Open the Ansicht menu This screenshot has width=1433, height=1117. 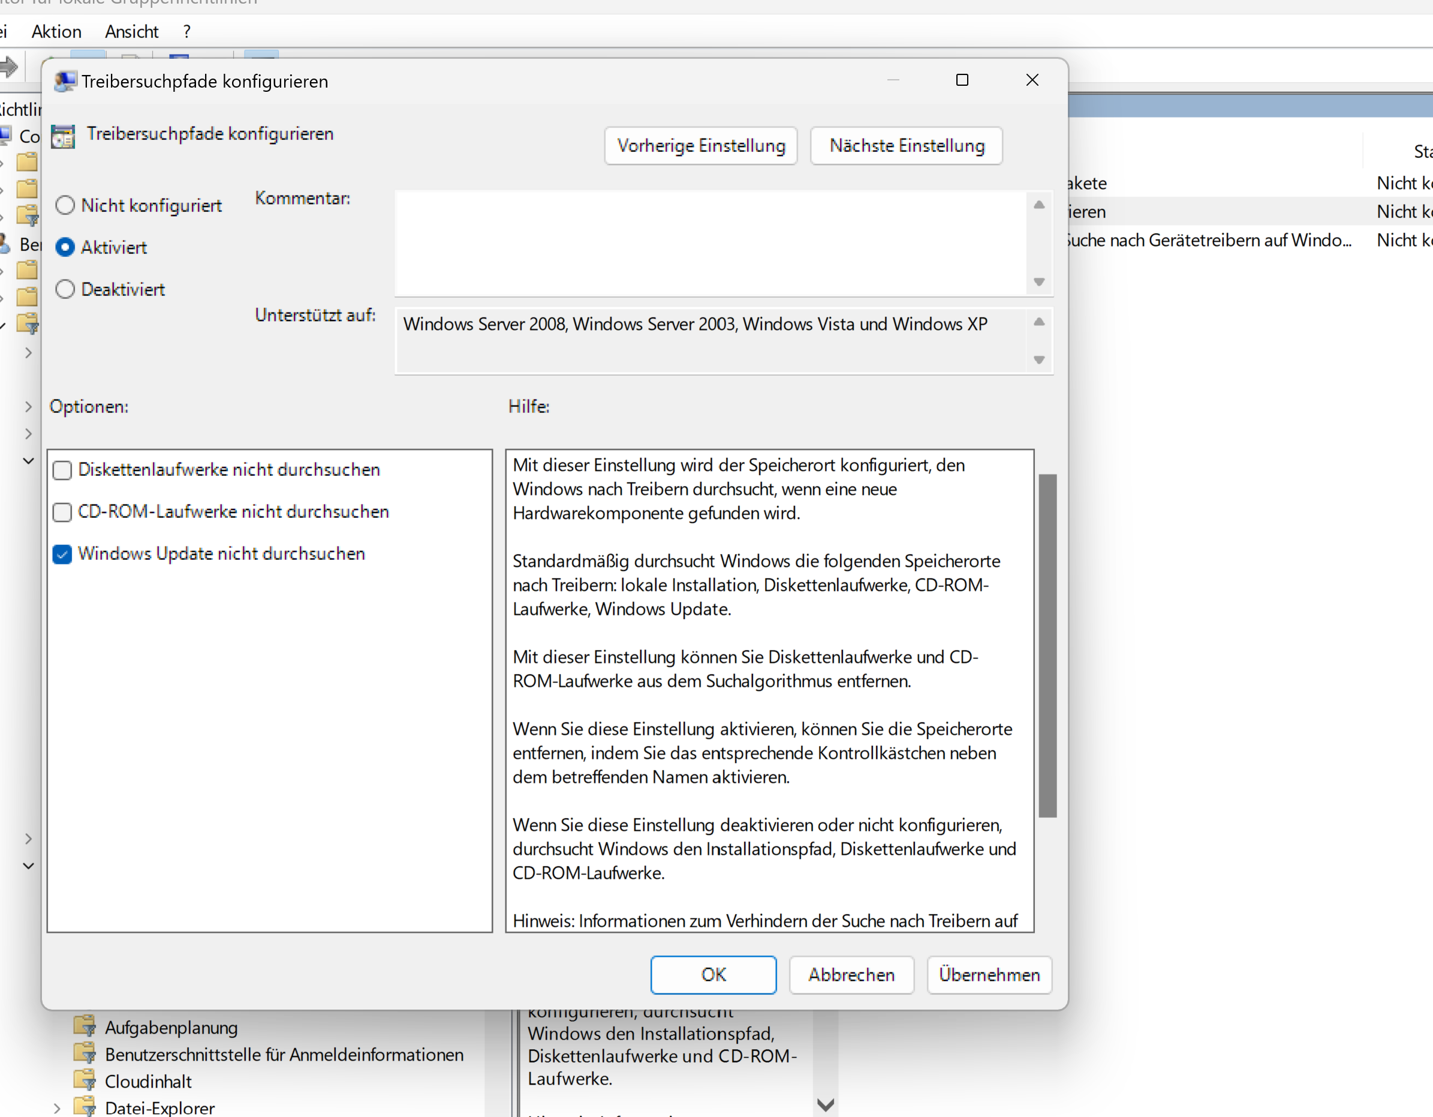coord(131,32)
